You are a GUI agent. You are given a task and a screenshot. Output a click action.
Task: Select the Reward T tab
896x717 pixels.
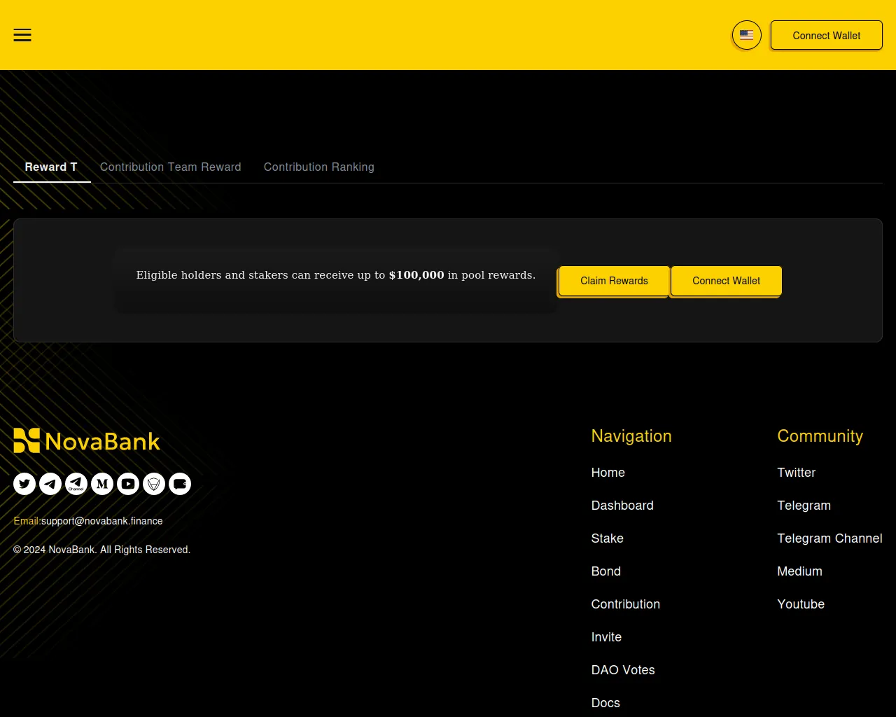click(x=52, y=167)
